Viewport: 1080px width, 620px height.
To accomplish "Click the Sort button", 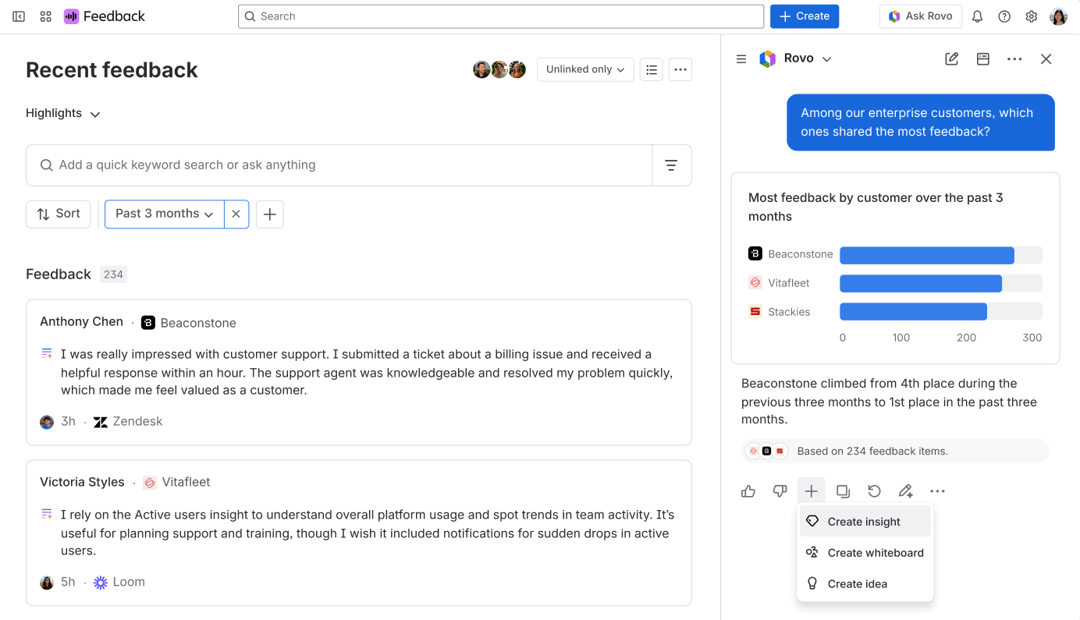I will [59, 214].
